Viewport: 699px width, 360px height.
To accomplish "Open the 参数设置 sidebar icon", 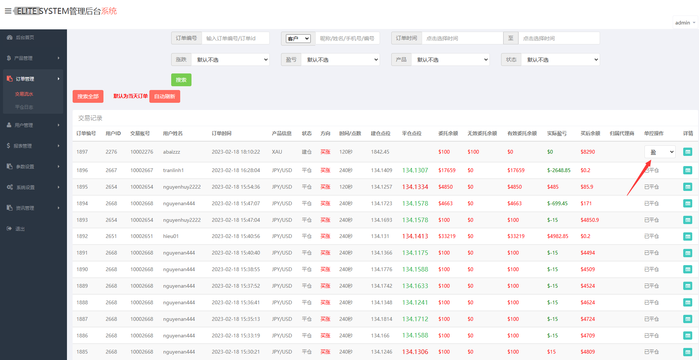I will pyautogui.click(x=9, y=166).
